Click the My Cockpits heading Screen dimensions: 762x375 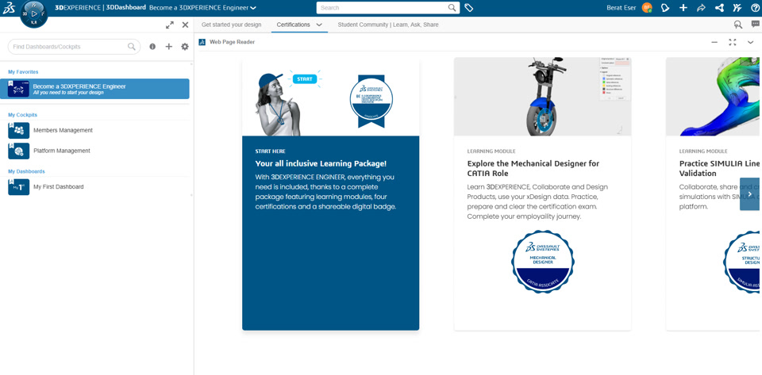(23, 115)
